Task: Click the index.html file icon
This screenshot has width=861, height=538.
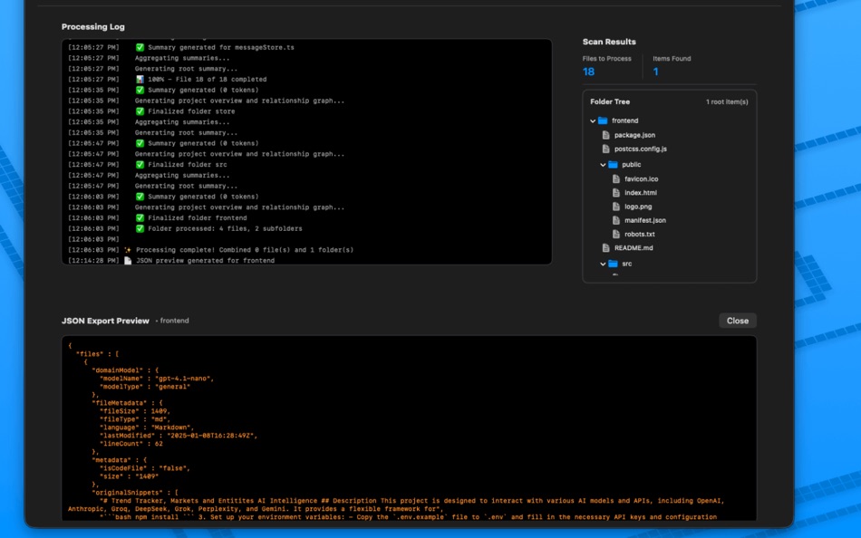Action: coord(615,191)
